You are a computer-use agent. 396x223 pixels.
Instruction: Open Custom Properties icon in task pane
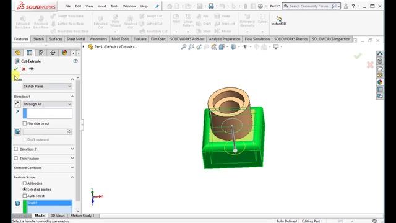point(380,89)
